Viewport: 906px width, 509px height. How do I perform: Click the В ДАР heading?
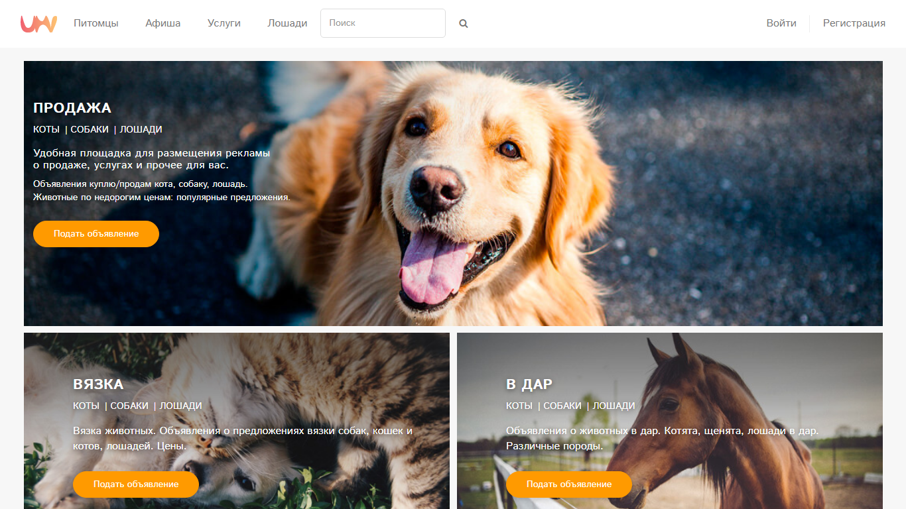529,384
